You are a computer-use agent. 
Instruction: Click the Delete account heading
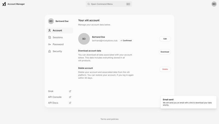[x=85, y=68]
